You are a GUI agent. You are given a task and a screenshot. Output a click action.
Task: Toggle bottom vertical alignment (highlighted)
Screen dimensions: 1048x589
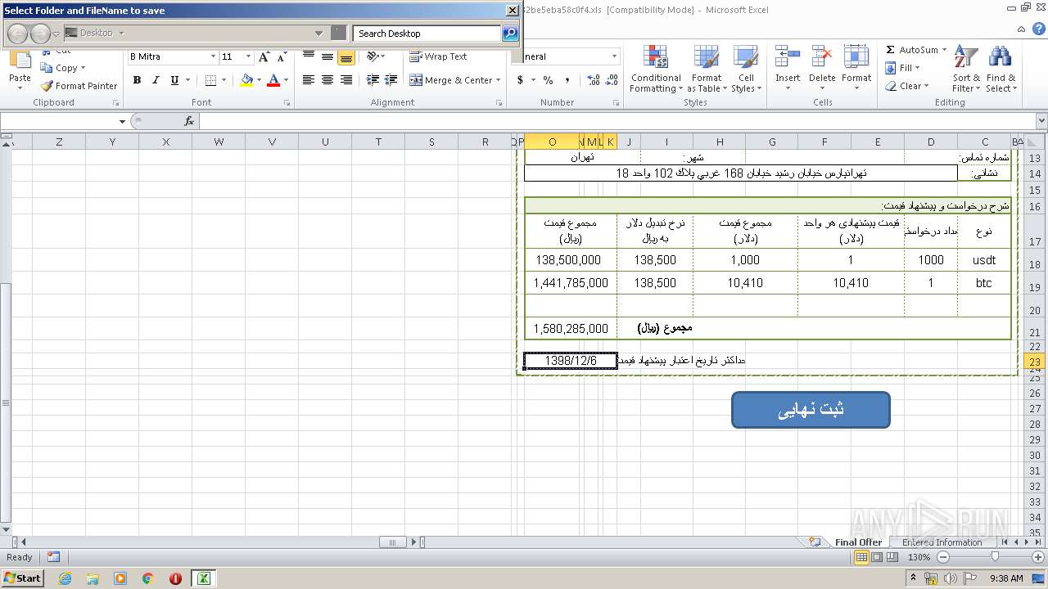(346, 57)
